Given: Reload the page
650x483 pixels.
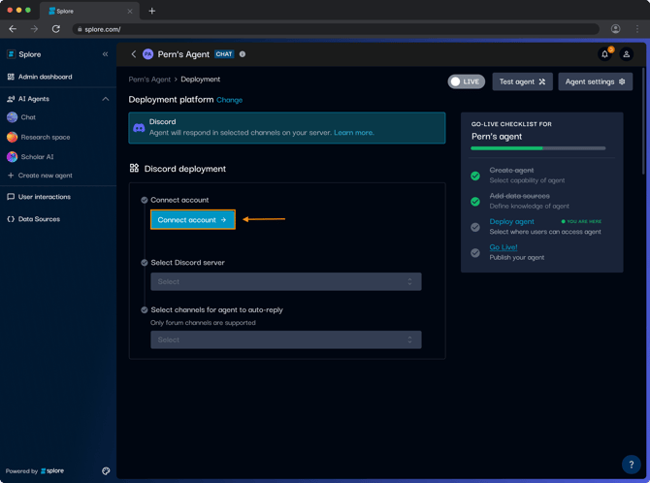Looking at the screenshot, I should [56, 29].
